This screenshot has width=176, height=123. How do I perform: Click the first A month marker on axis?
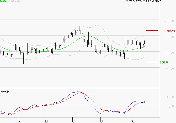[x=19, y=121]
